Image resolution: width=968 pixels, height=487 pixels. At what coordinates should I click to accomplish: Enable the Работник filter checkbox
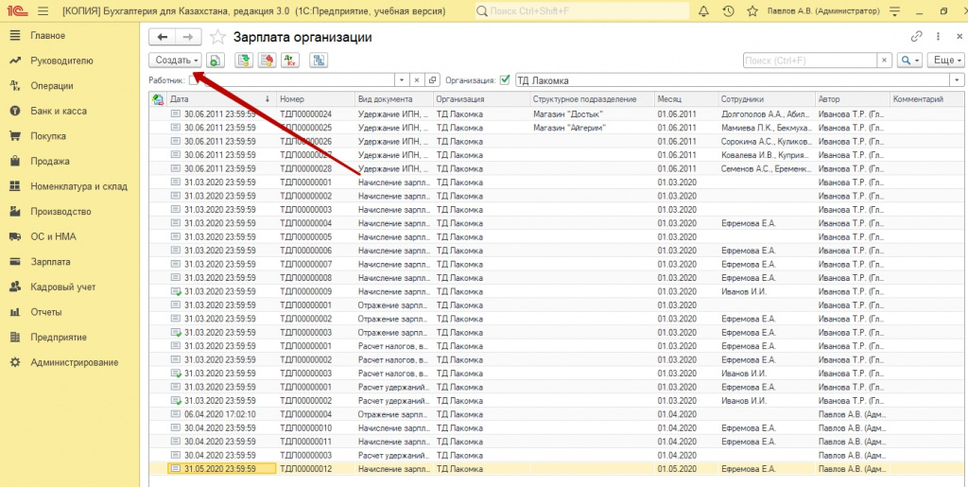[194, 80]
